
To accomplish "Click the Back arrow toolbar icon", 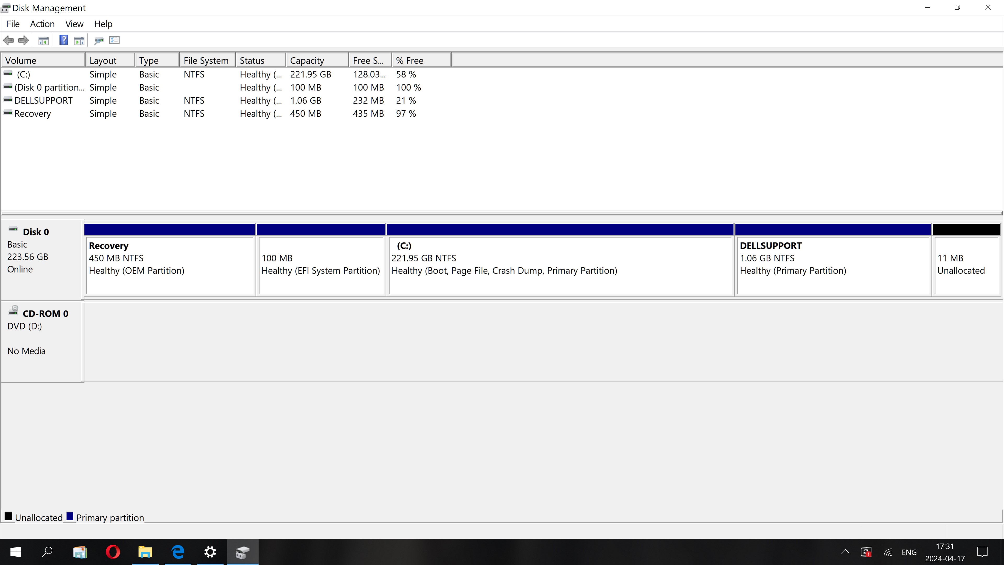I will pos(9,40).
